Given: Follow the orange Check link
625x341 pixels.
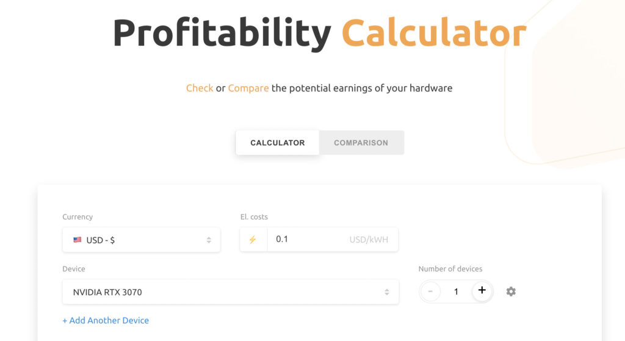Looking at the screenshot, I should [200, 88].
